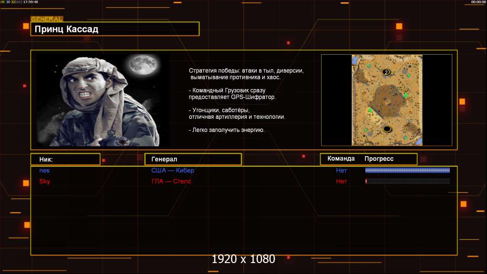Click team value Нет for Sky
Image resolution: width=487 pixels, height=274 pixels.
tap(341, 181)
